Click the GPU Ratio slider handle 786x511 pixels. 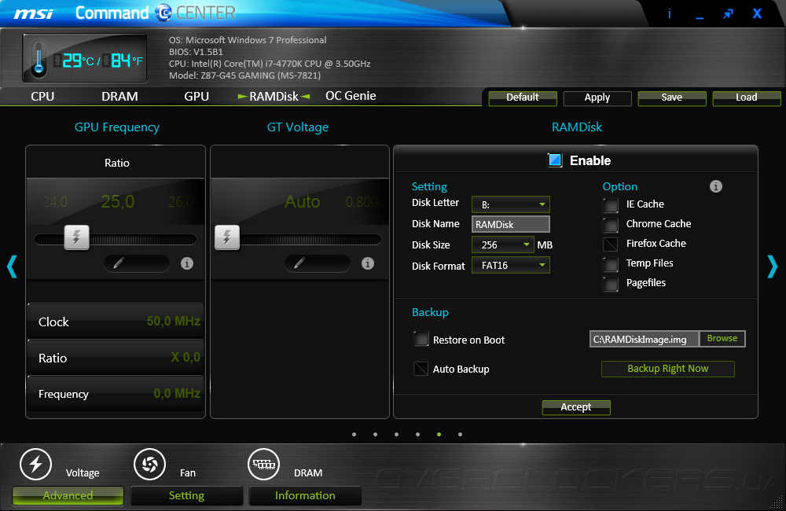tap(77, 237)
